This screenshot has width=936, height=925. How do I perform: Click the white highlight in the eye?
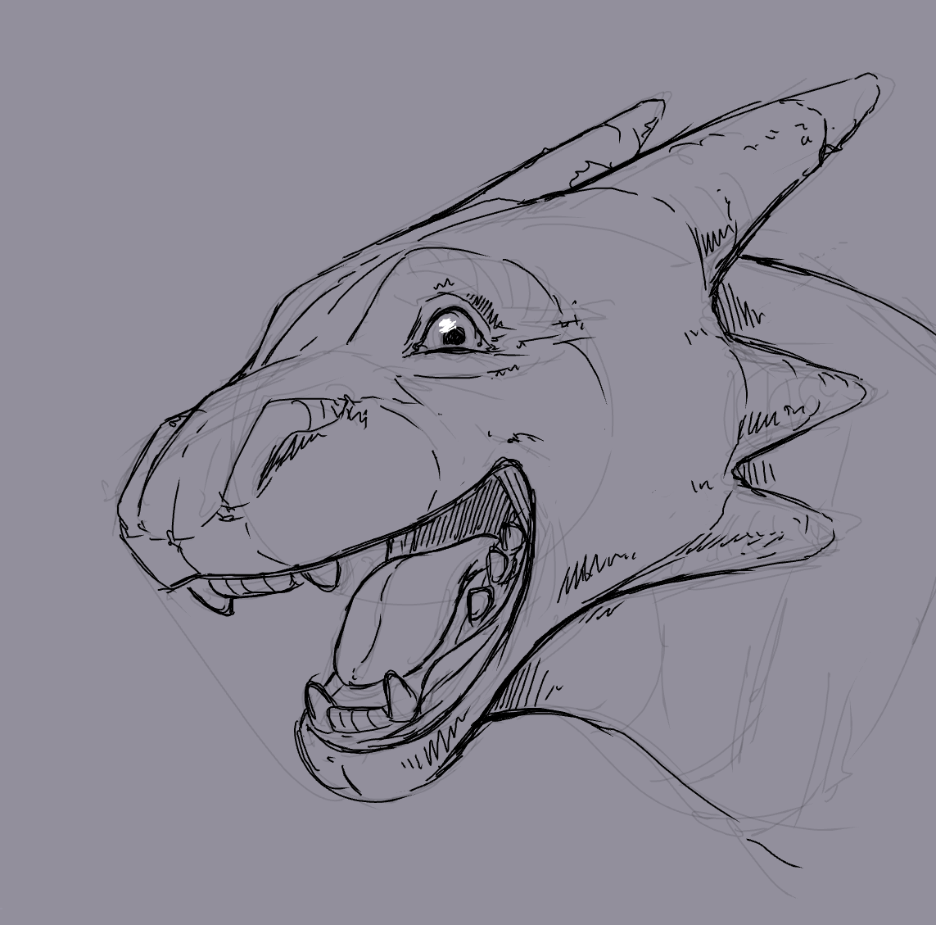click(x=447, y=324)
